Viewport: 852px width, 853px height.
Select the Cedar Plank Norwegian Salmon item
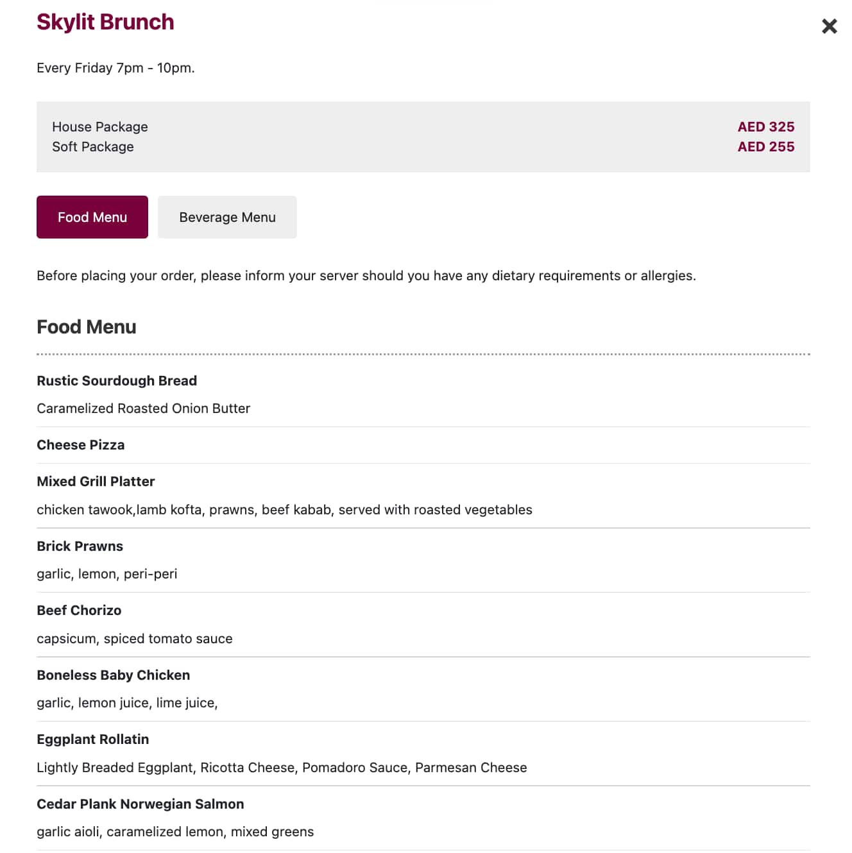(x=140, y=804)
